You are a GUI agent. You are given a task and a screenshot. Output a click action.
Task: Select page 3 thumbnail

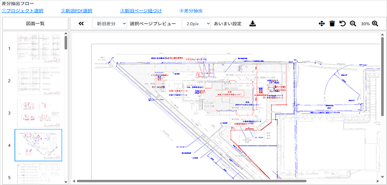pos(39,113)
